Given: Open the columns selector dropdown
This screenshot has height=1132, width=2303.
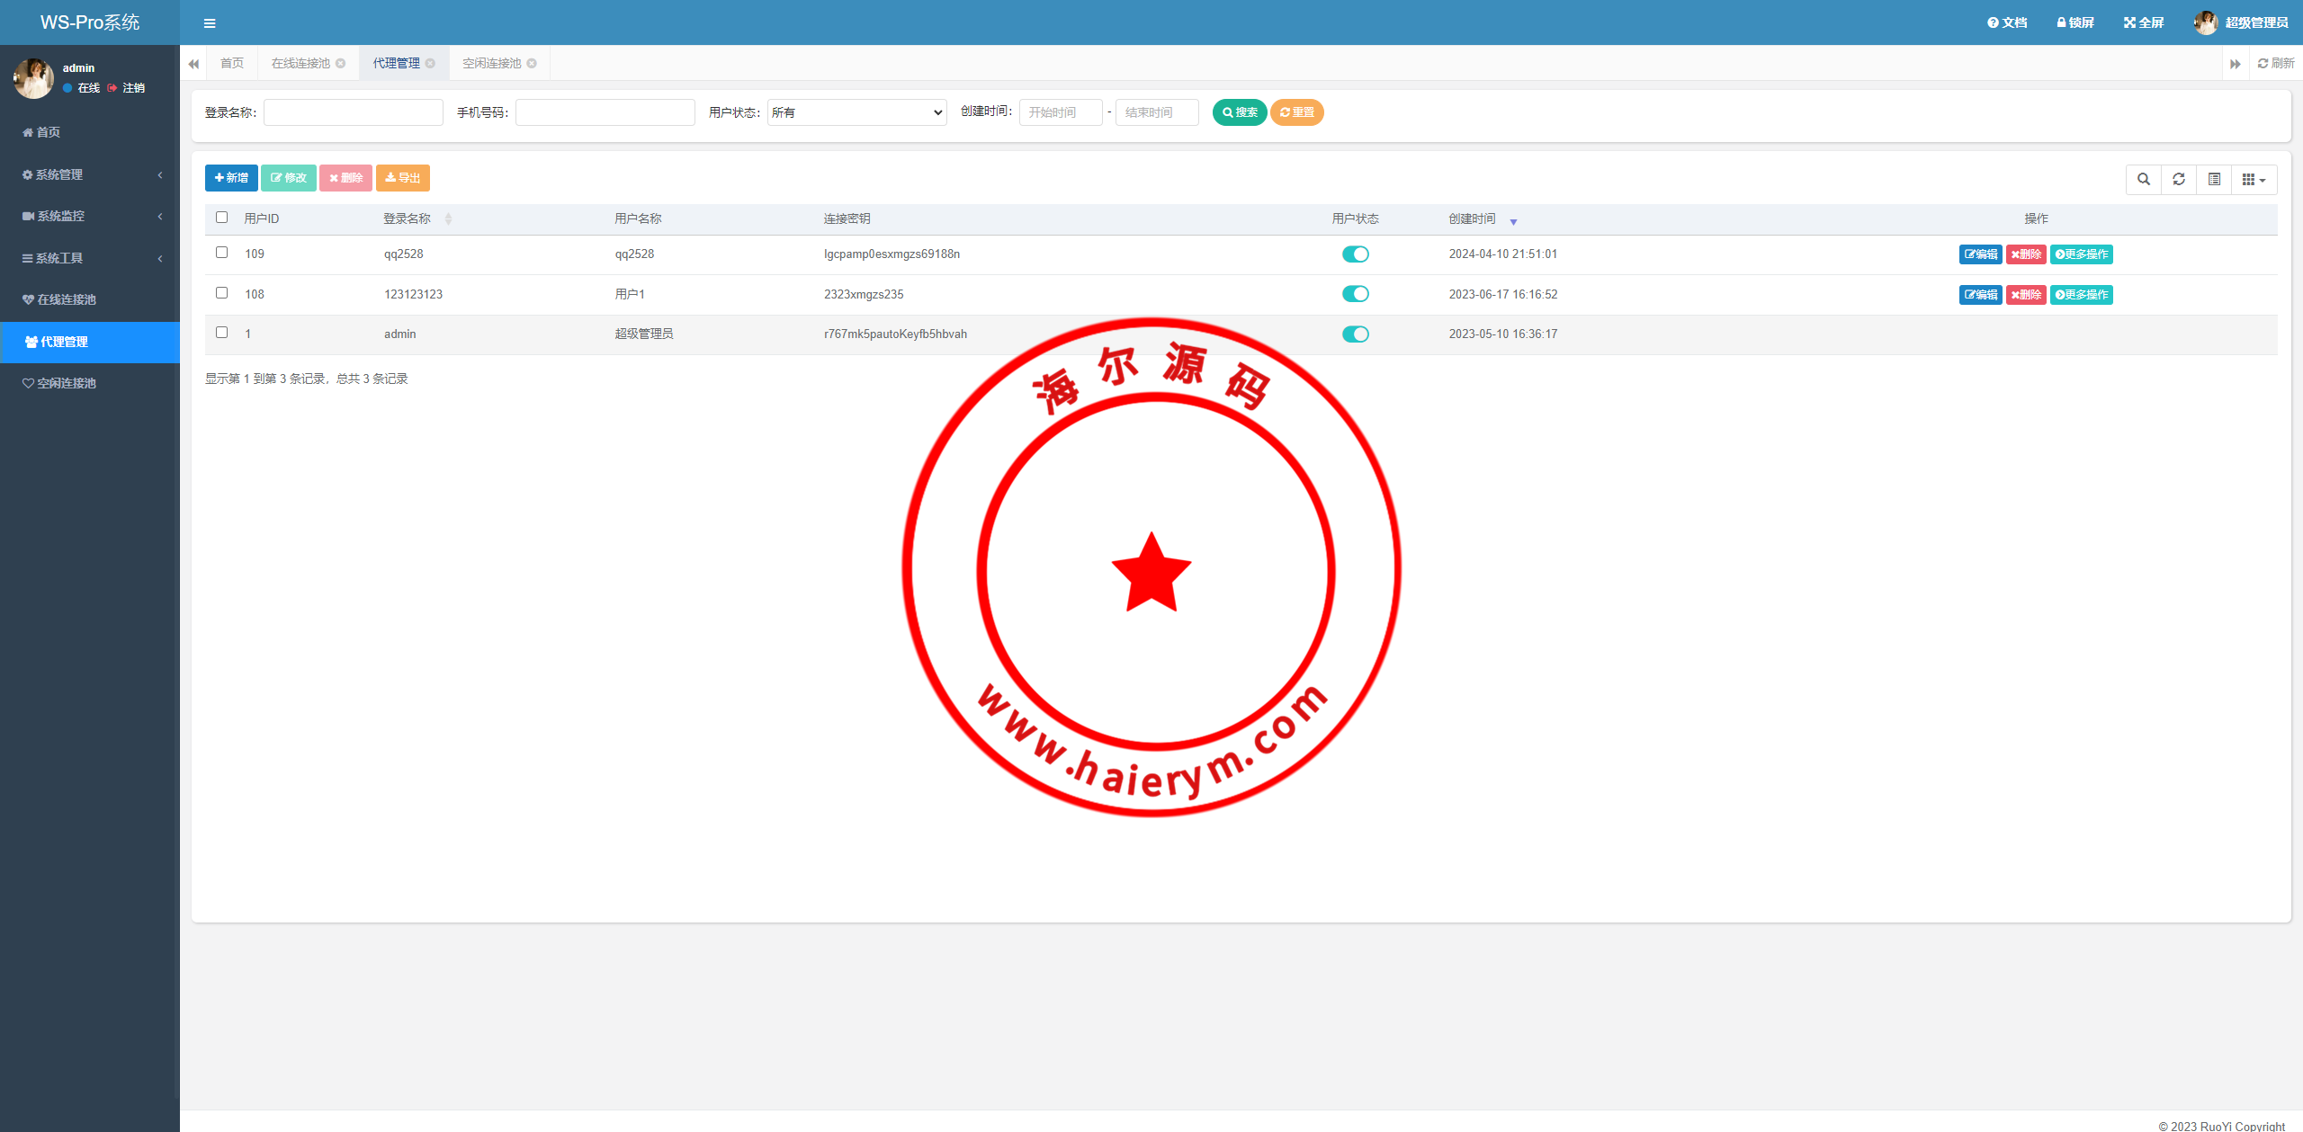Looking at the screenshot, I should (x=2254, y=179).
